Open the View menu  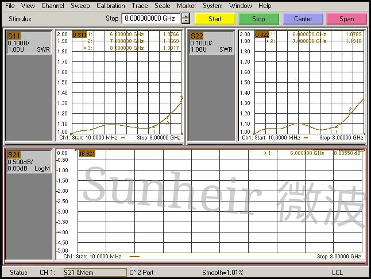[x=28, y=5]
